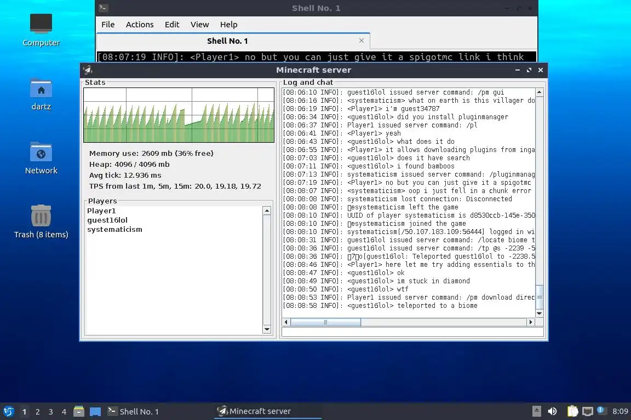Click the start menu icon in taskbar
631x420 pixels.
point(8,411)
